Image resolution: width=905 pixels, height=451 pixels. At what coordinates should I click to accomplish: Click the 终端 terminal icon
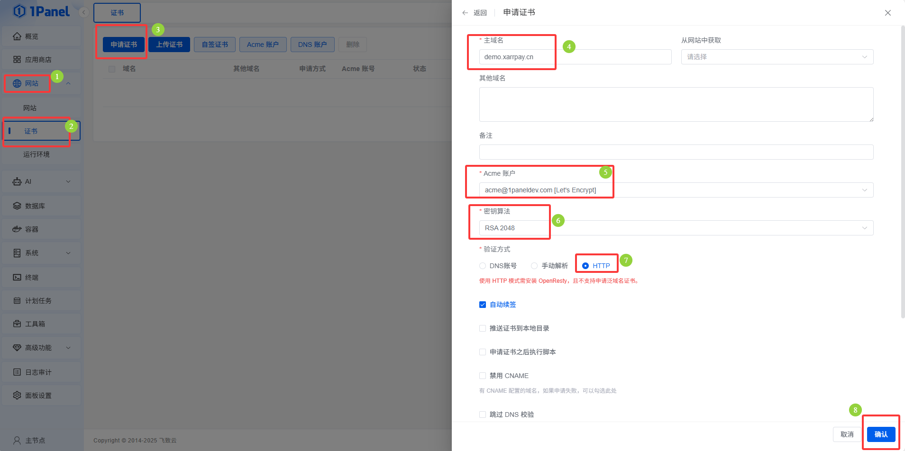(17, 278)
